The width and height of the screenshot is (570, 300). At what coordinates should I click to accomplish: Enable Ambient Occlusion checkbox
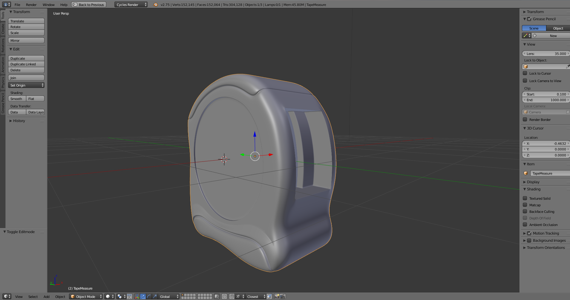pyautogui.click(x=525, y=224)
